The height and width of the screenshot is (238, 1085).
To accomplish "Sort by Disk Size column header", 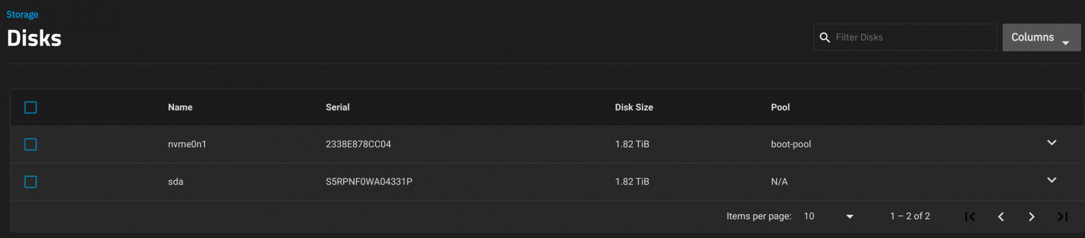I will [633, 107].
